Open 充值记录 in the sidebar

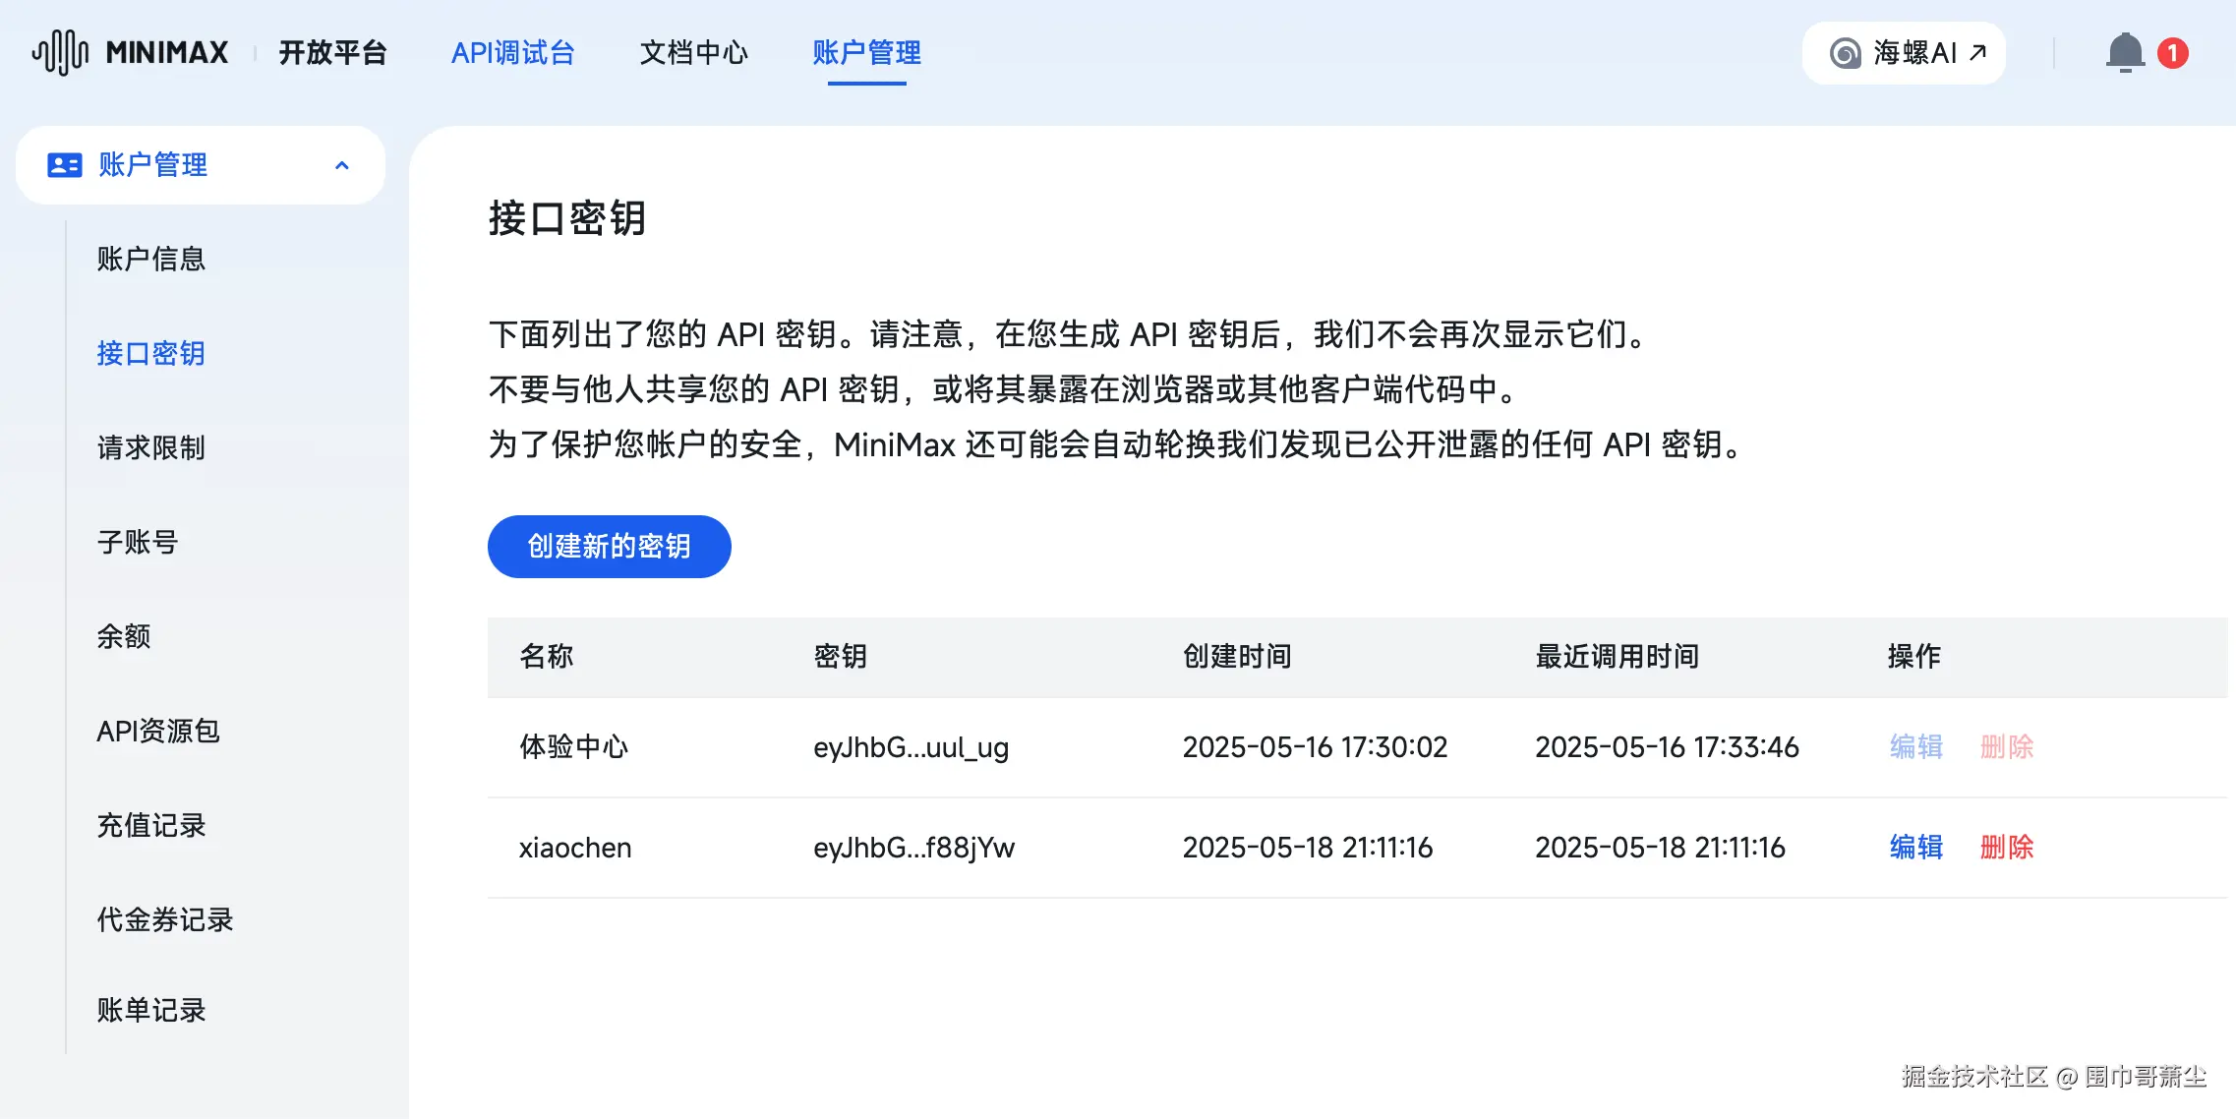pos(150,825)
